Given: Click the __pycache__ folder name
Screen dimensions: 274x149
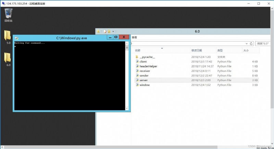Looking at the screenshot, I should click(147, 57).
